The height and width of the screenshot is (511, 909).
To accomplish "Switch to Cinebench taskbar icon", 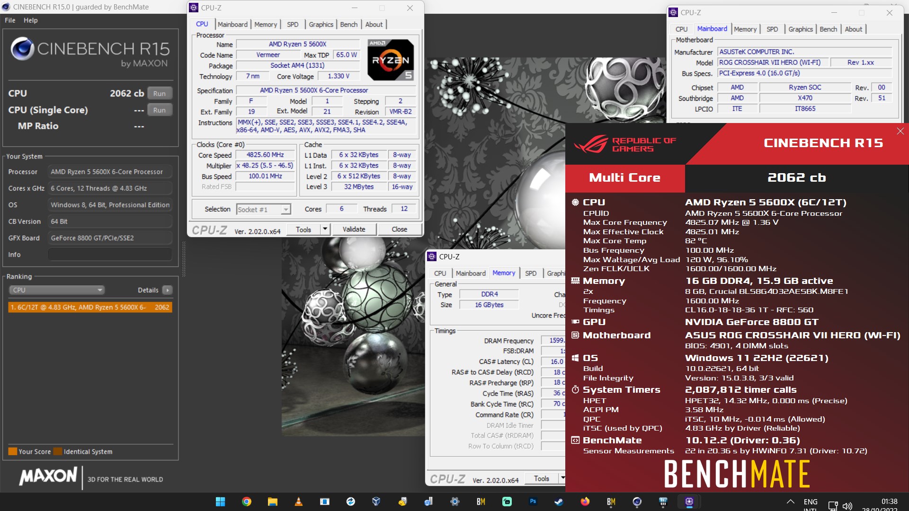I will pyautogui.click(x=637, y=502).
